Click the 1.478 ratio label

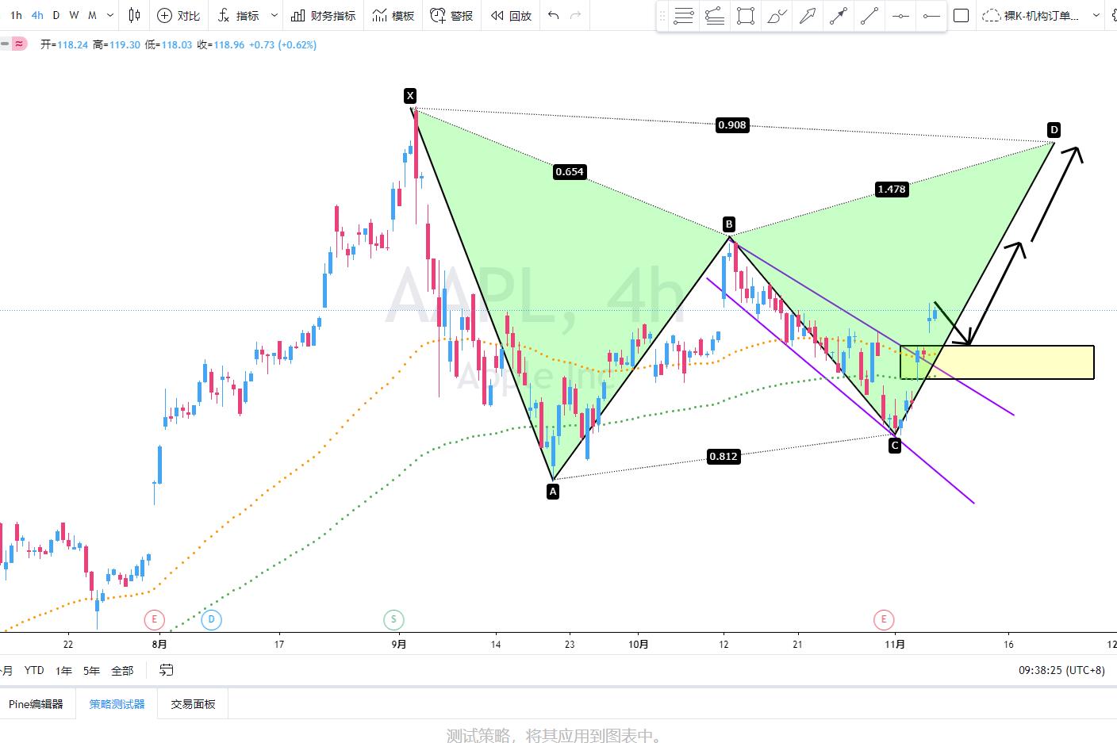[x=892, y=189]
